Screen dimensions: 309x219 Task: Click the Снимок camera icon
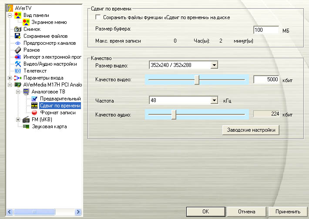coord(18,29)
